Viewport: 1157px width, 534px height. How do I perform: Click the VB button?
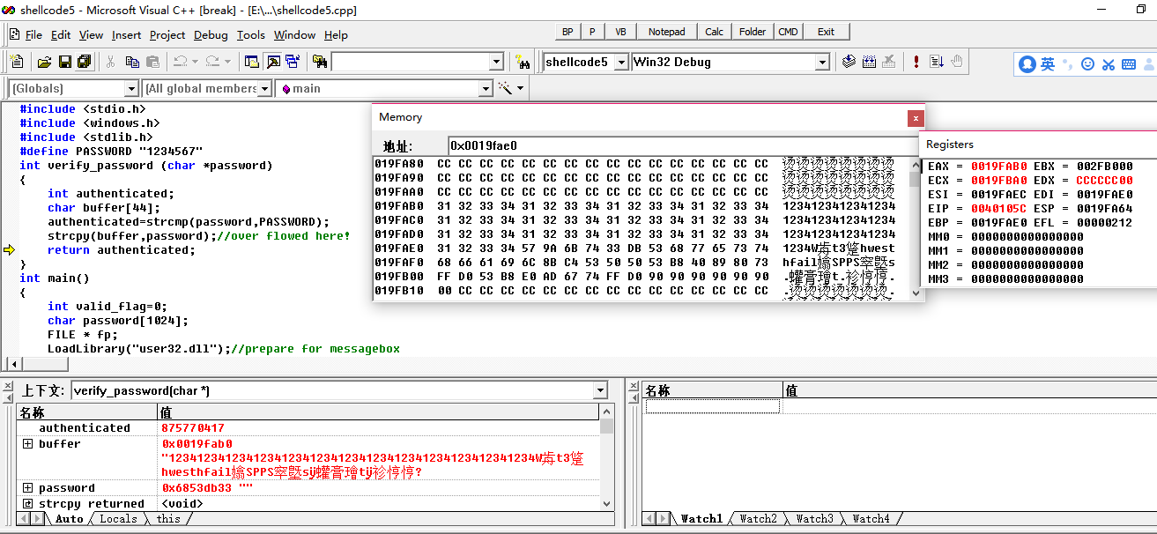pyautogui.click(x=620, y=32)
